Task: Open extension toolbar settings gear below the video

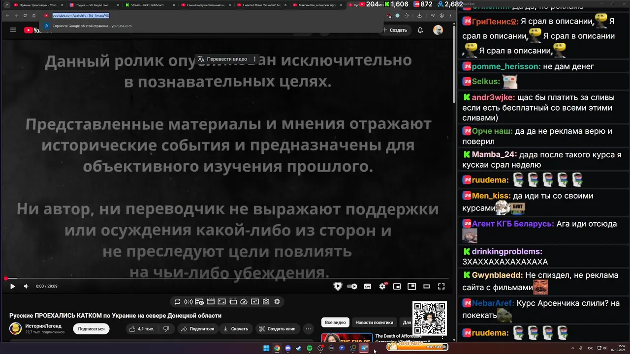Action: click(x=277, y=301)
